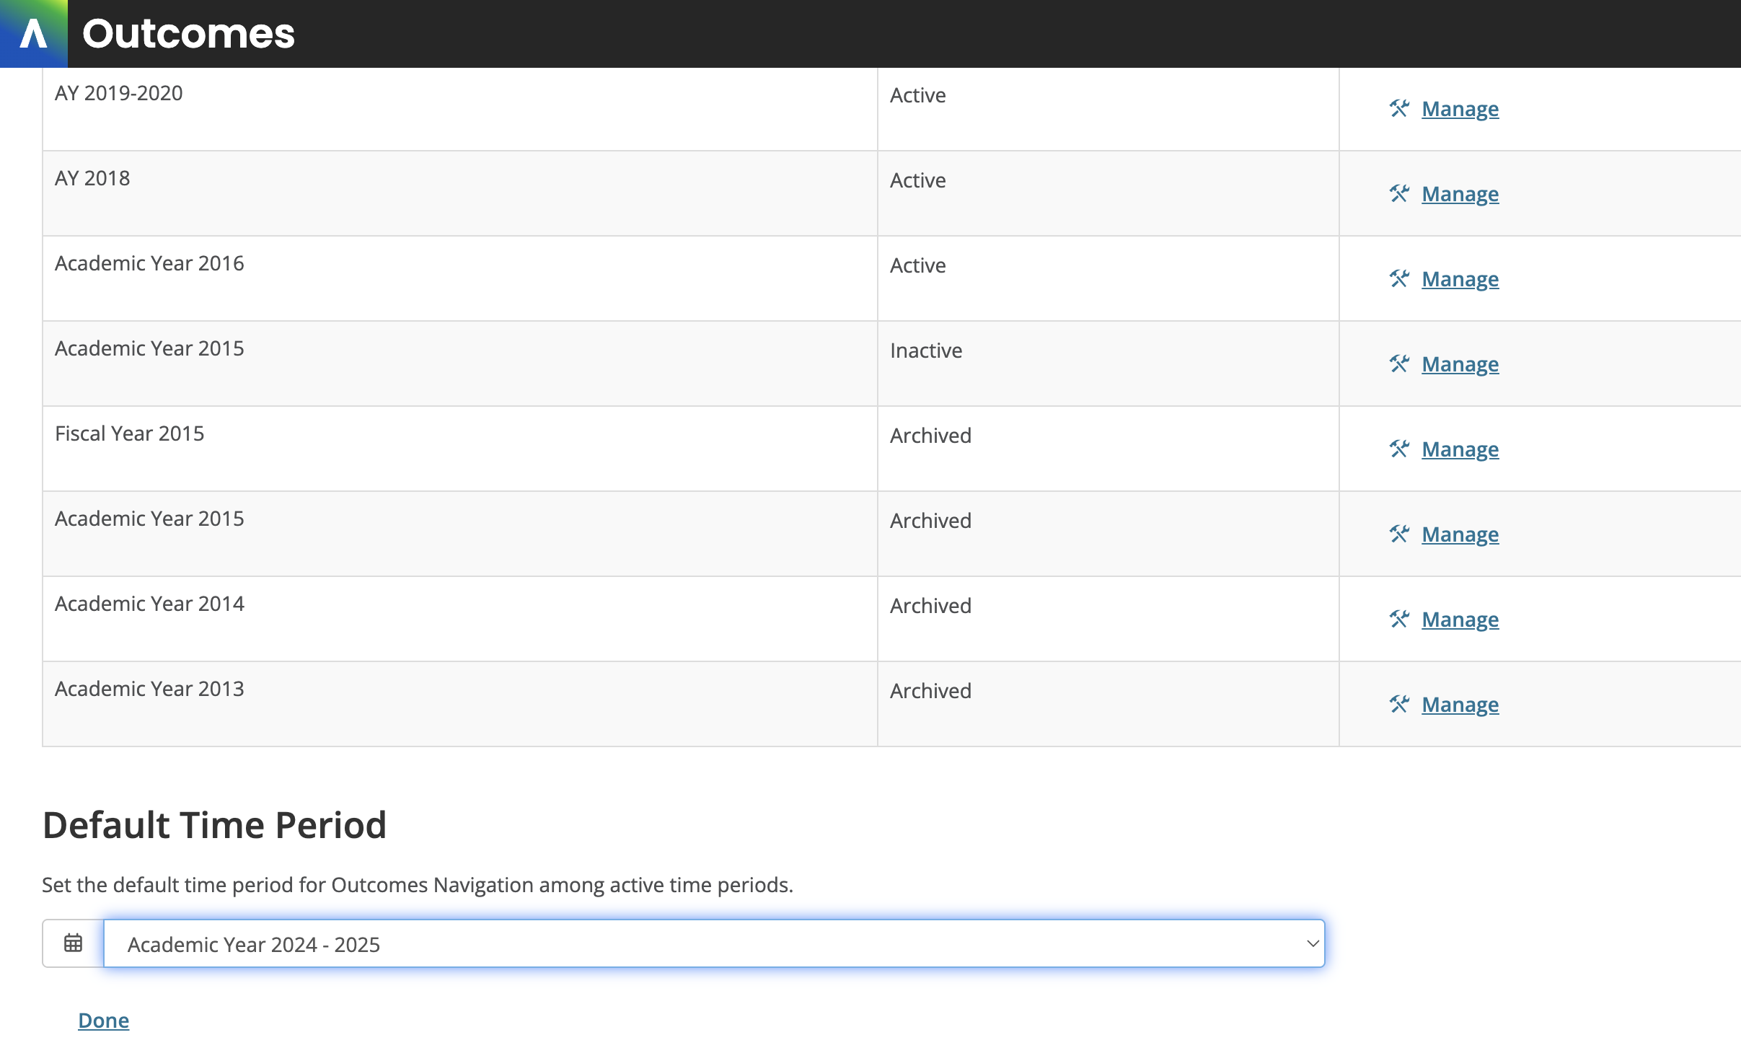Click the Outcomes logo icon
This screenshot has width=1741, height=1053.
pyautogui.click(x=33, y=33)
